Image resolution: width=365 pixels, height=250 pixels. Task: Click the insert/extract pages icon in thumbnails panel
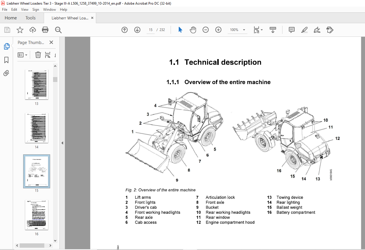48,55
